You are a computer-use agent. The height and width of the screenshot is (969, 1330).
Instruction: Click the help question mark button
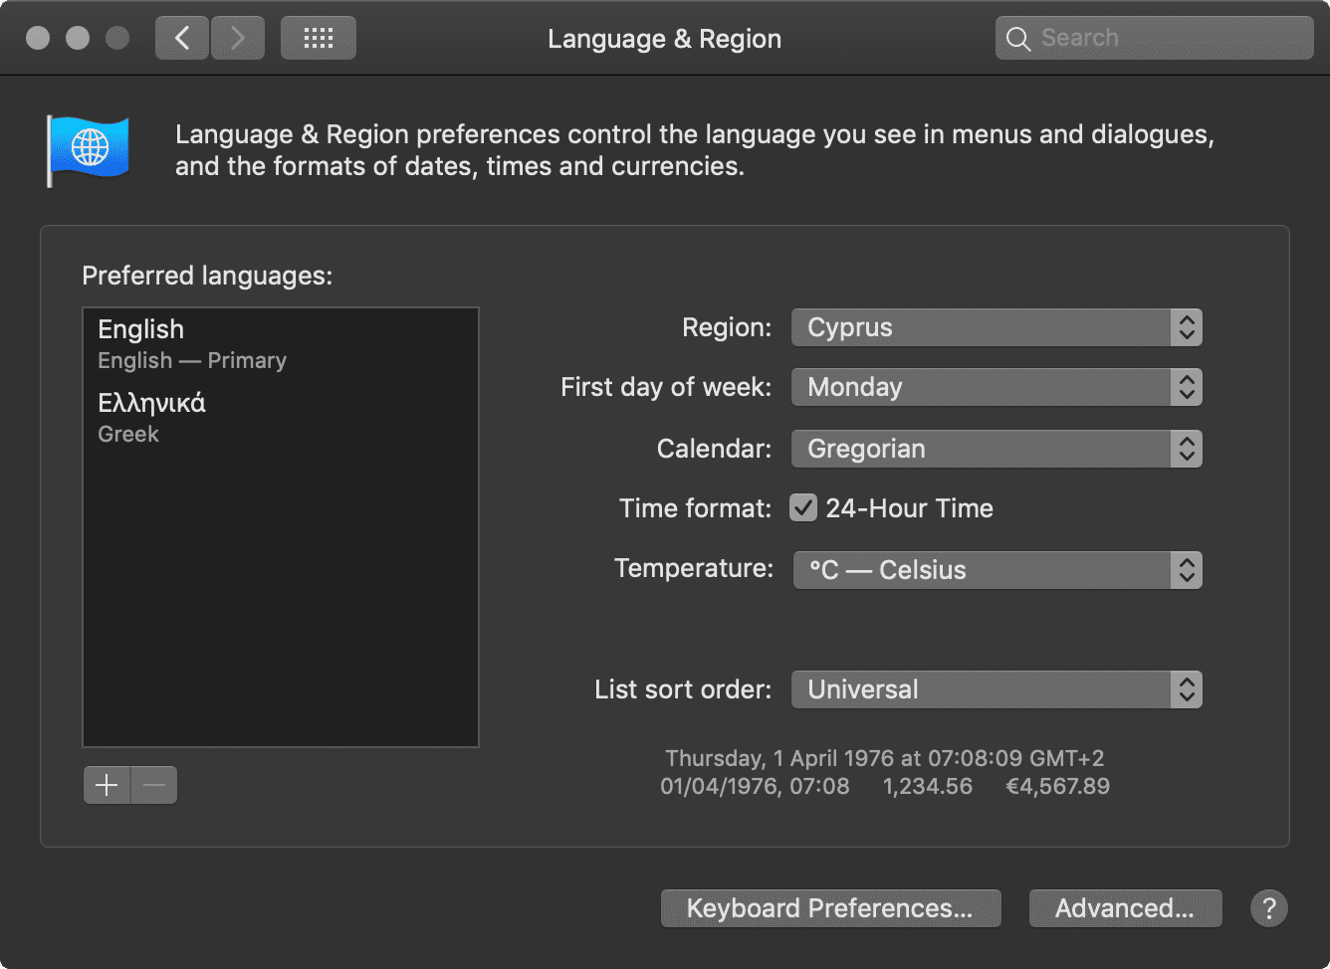[x=1268, y=908]
